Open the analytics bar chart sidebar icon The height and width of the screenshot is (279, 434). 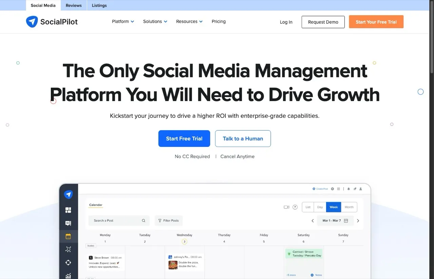(x=68, y=276)
